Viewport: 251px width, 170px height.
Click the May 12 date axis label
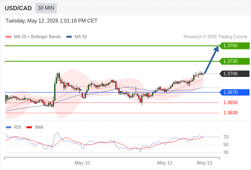pos(165,163)
